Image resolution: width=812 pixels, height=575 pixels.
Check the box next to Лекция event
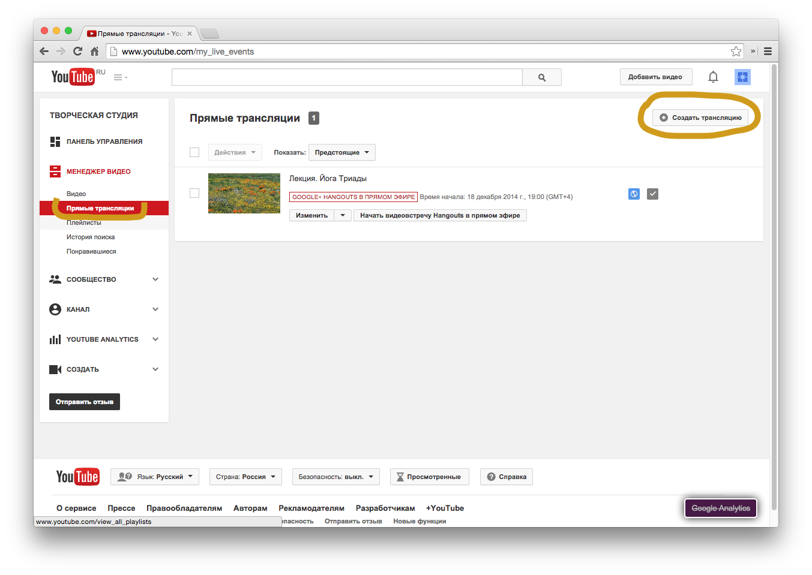pos(194,193)
